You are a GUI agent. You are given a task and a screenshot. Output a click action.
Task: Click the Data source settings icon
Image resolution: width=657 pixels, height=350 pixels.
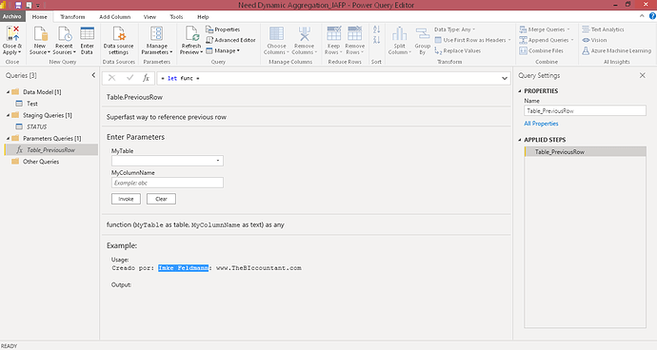(x=119, y=33)
